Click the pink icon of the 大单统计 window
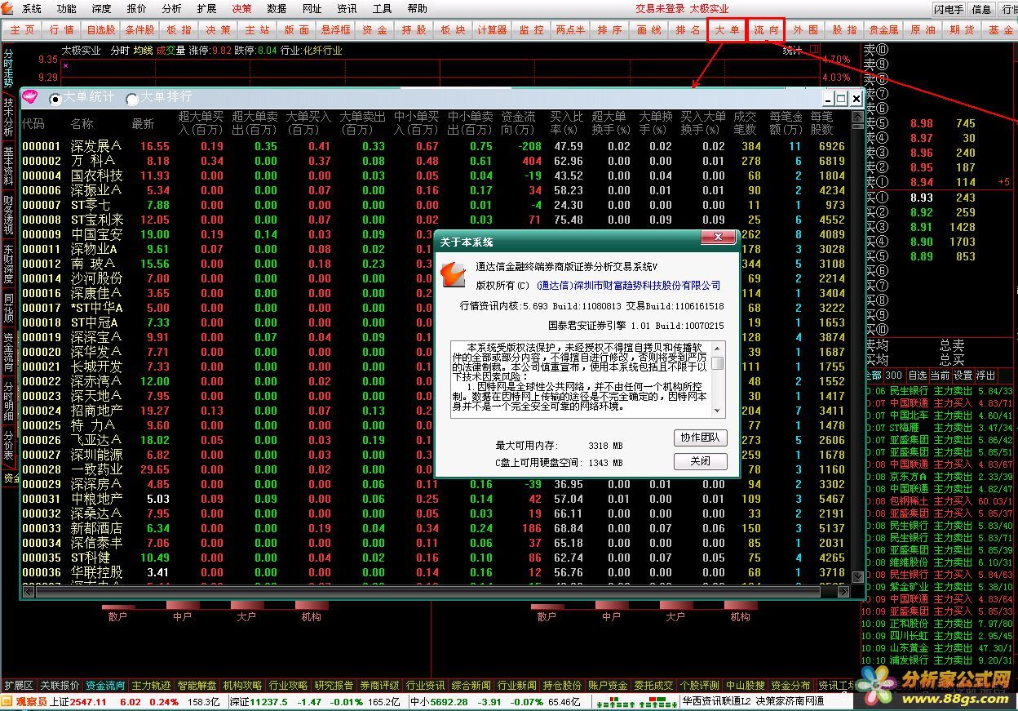 pos(29,97)
